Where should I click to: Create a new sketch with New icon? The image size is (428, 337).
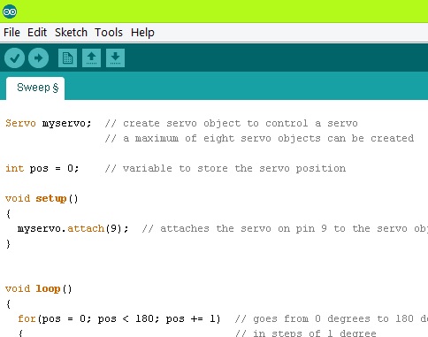(67, 57)
